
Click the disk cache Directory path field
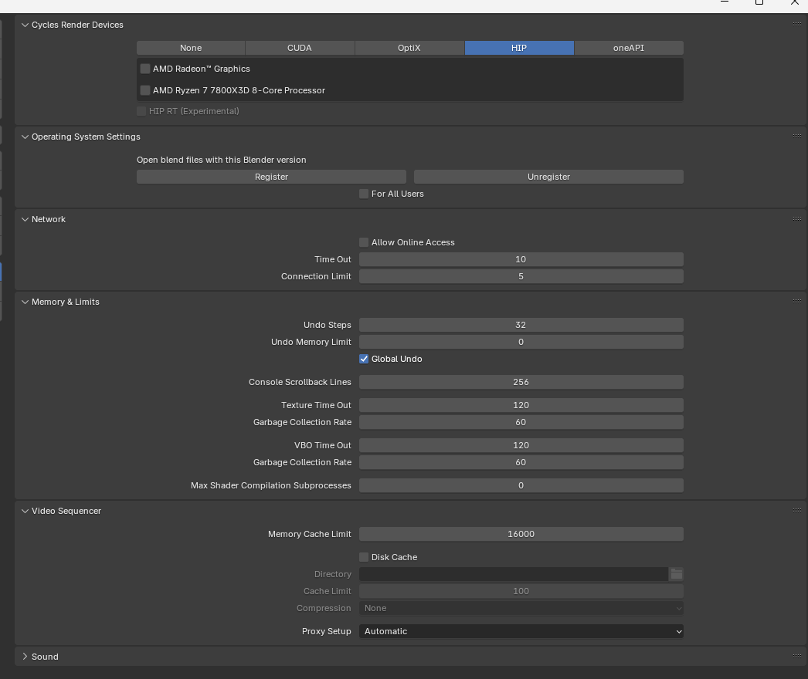514,574
